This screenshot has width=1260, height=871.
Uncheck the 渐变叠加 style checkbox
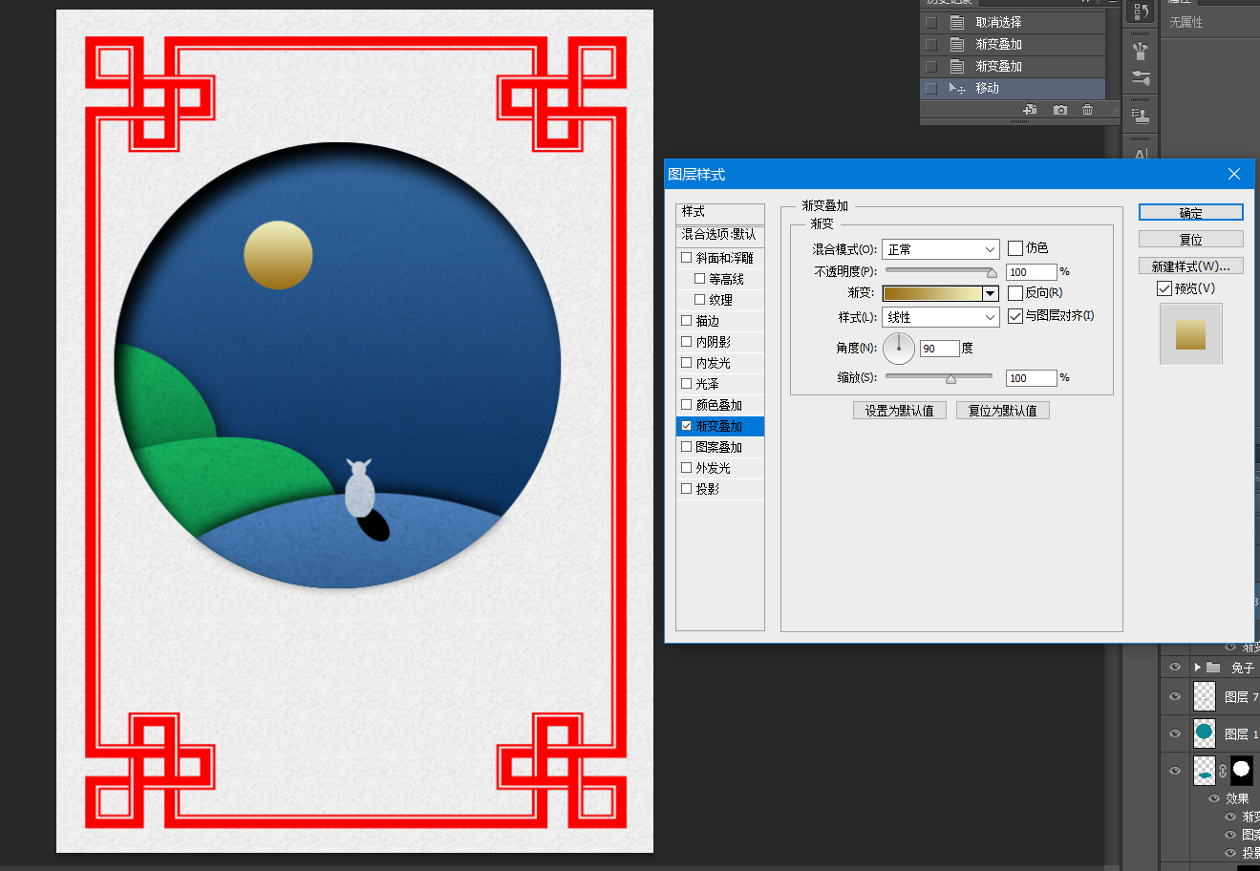tap(686, 426)
